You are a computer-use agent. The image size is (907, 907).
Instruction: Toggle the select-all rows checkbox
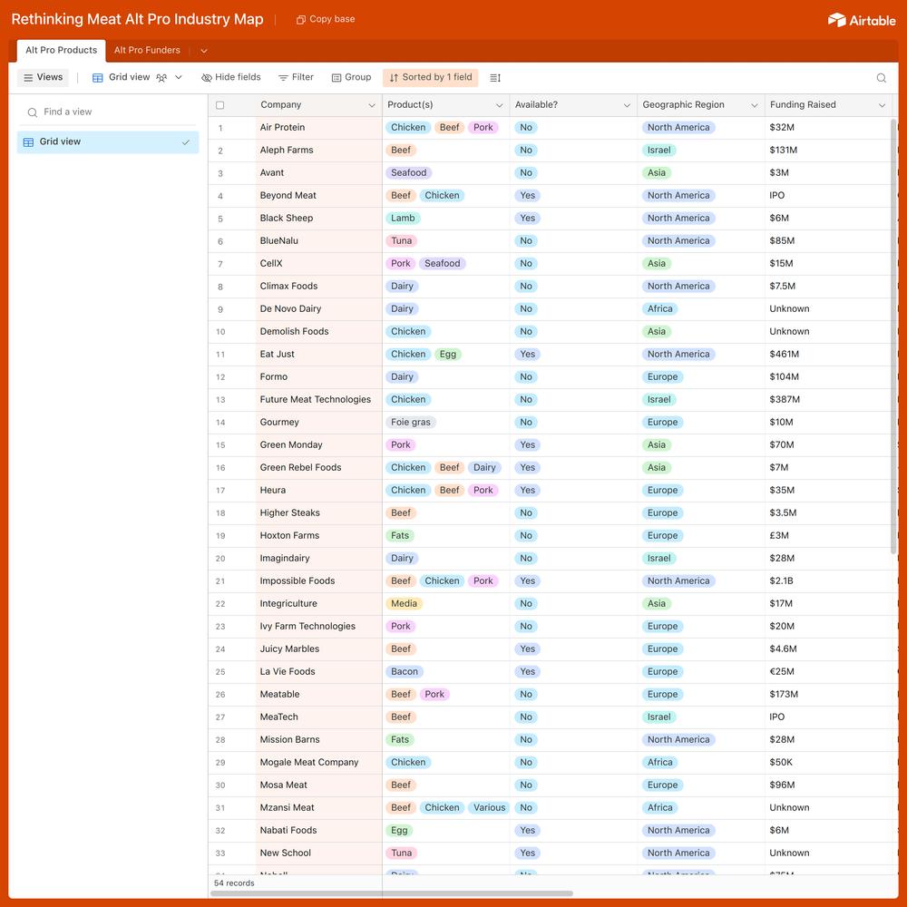219,105
